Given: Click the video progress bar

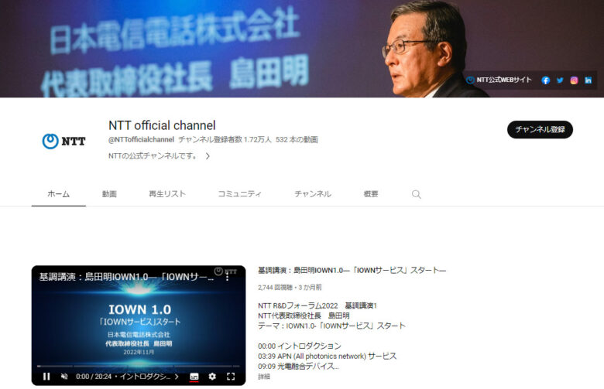Looking at the screenshot, I should 139,366.
